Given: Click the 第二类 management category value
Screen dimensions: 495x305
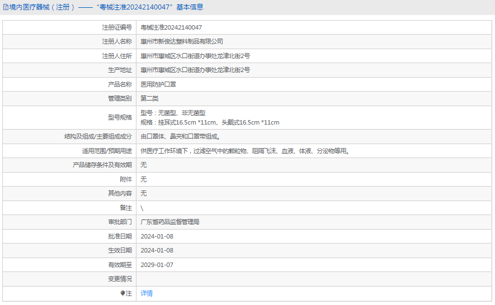Looking at the screenshot, I should click(x=149, y=98).
